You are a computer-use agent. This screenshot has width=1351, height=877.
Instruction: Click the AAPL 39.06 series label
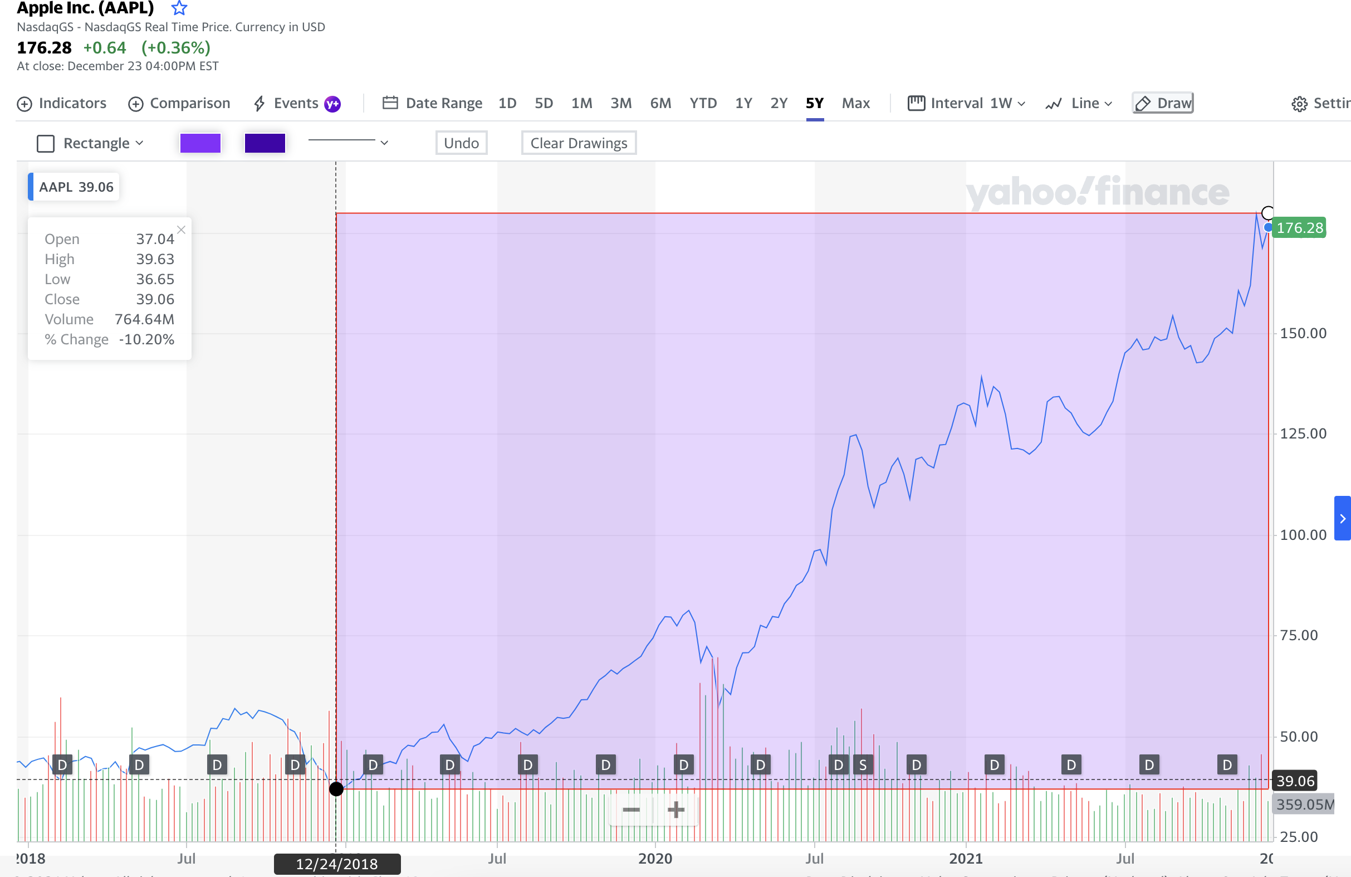74,187
